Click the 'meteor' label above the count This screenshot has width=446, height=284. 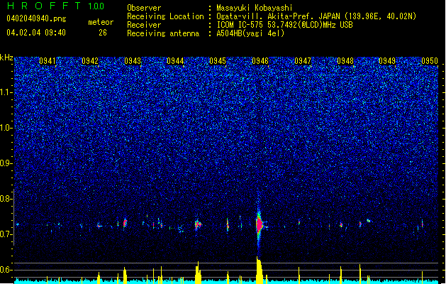point(101,22)
